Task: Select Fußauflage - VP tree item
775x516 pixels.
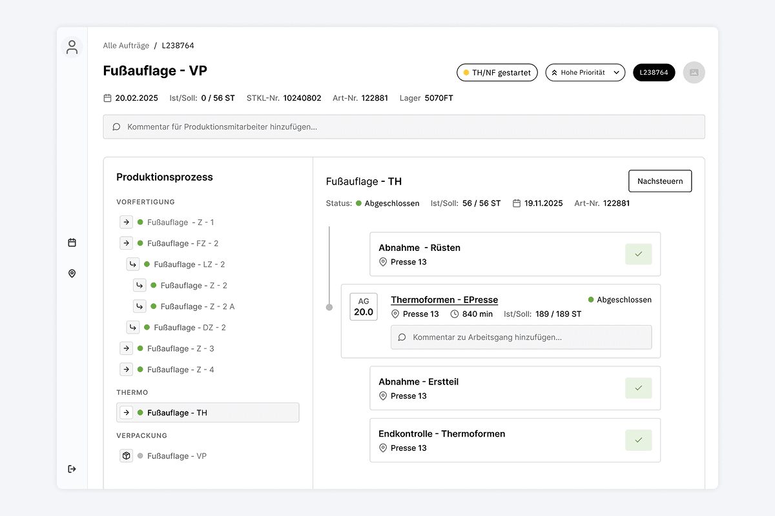Action: click(177, 456)
